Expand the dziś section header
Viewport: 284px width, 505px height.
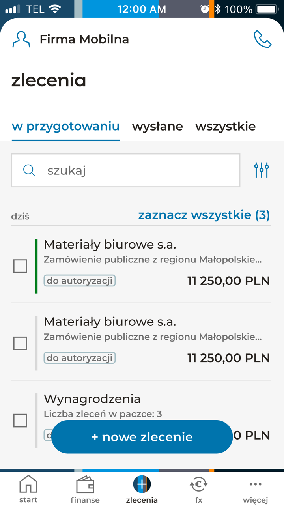(x=21, y=216)
